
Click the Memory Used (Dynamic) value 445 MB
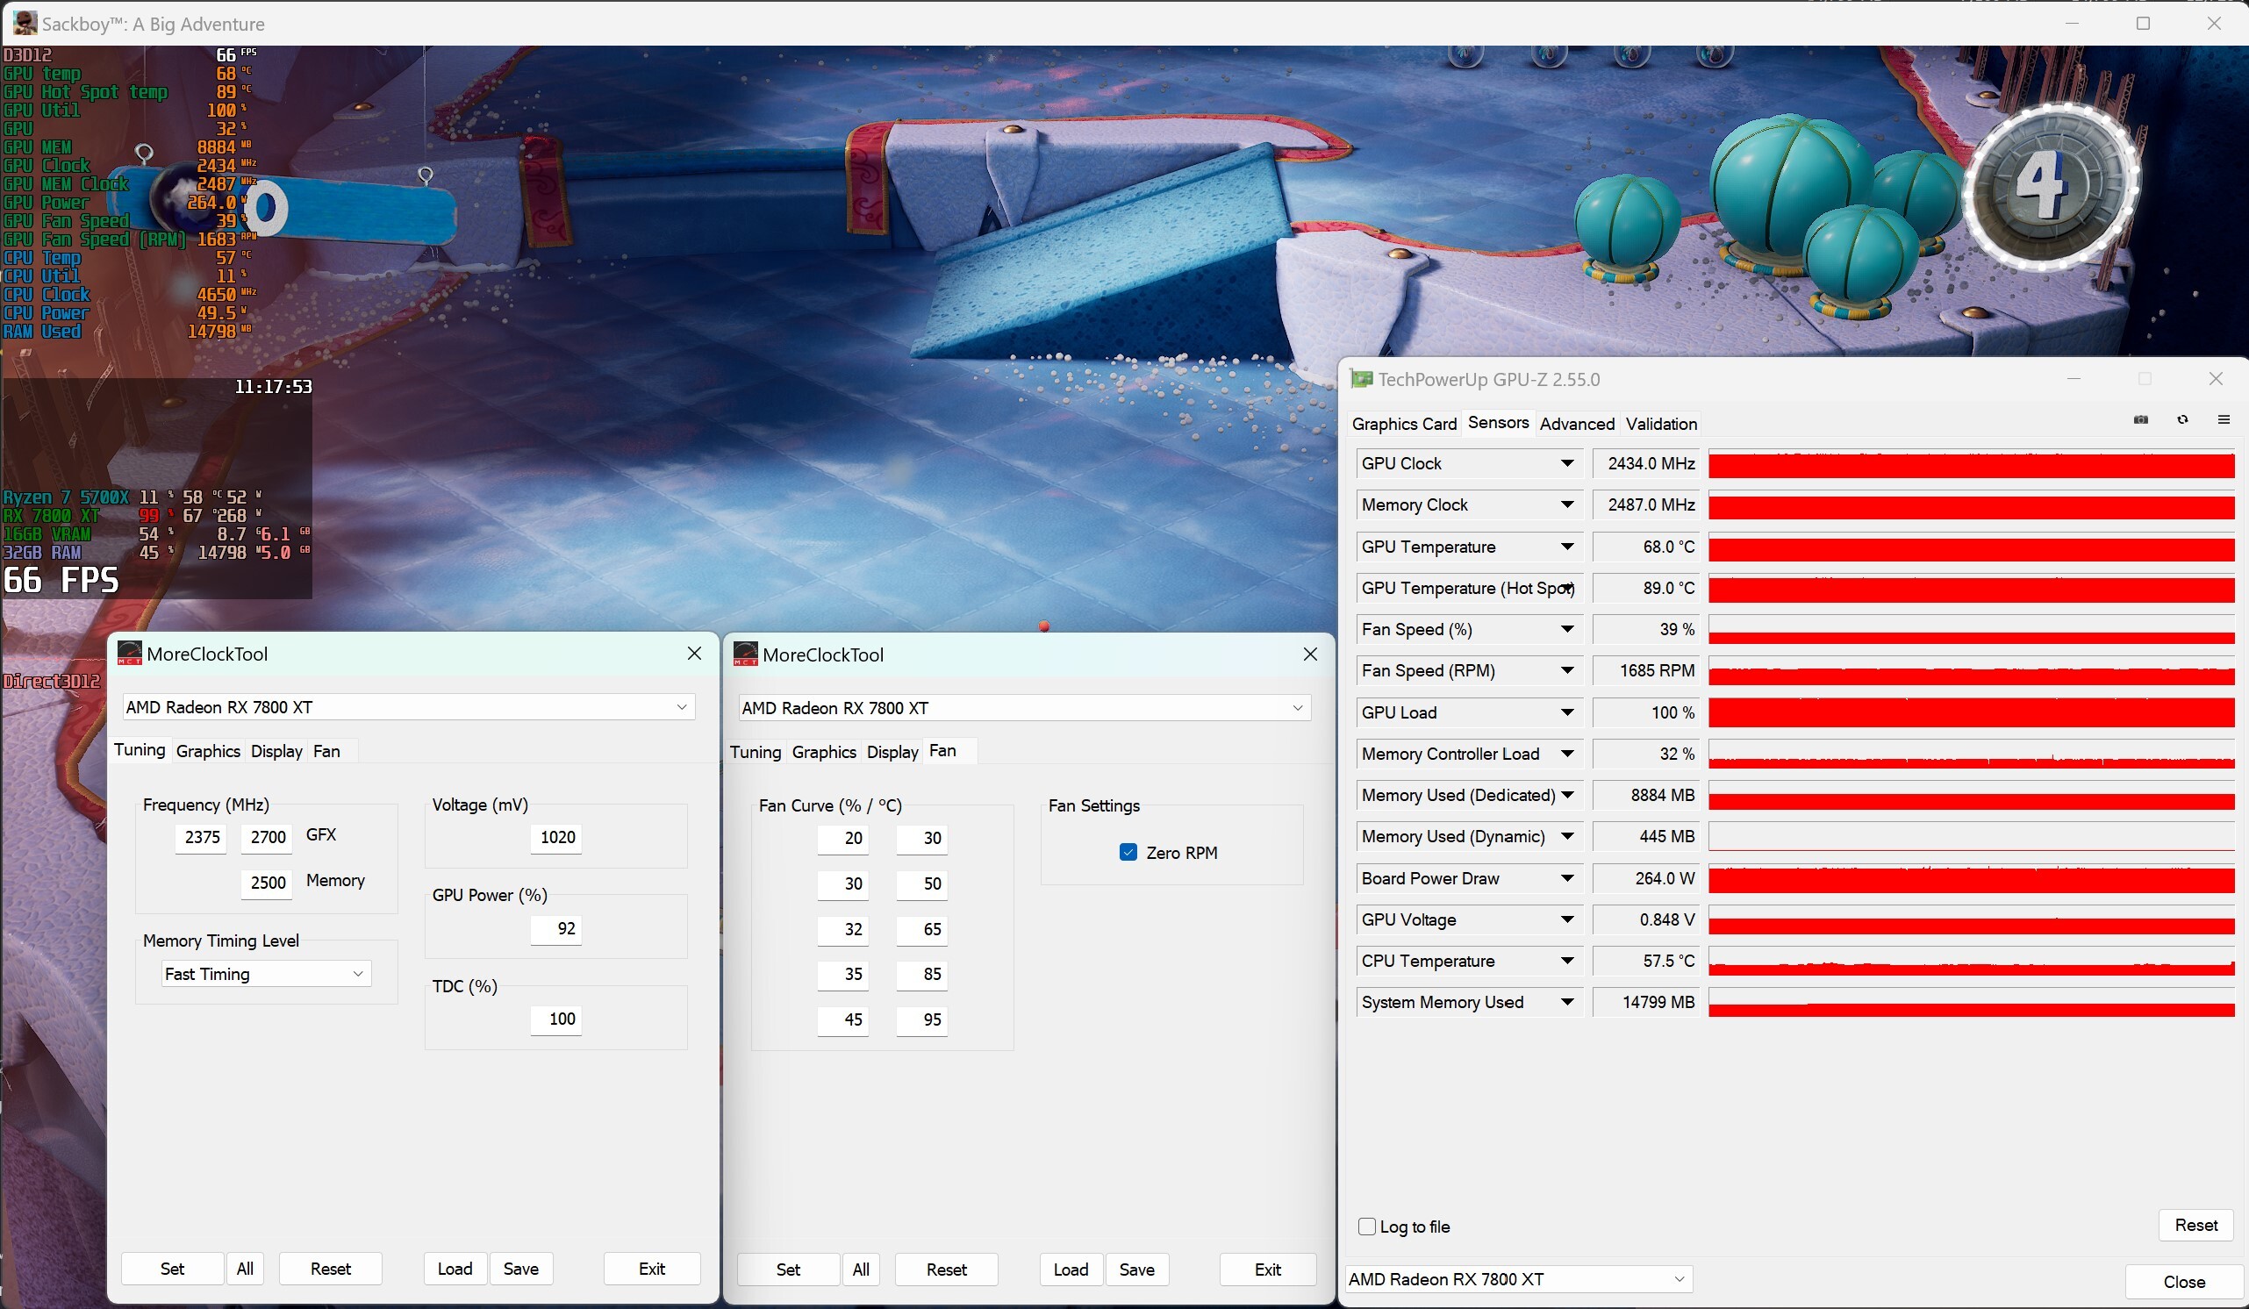[1646, 836]
